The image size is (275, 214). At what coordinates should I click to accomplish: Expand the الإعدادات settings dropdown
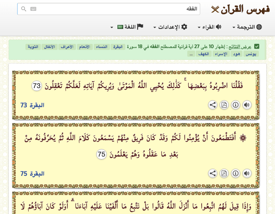point(170,27)
